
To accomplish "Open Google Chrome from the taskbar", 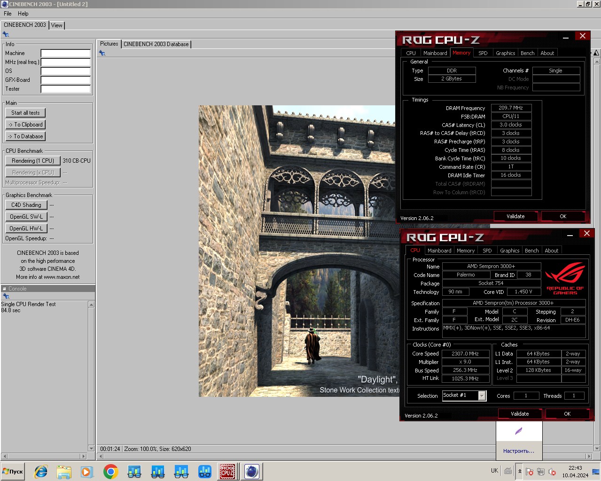I will pyautogui.click(x=110, y=471).
